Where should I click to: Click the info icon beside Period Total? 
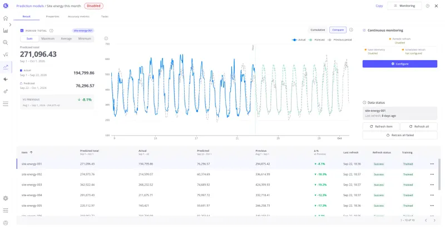(x=51, y=31)
